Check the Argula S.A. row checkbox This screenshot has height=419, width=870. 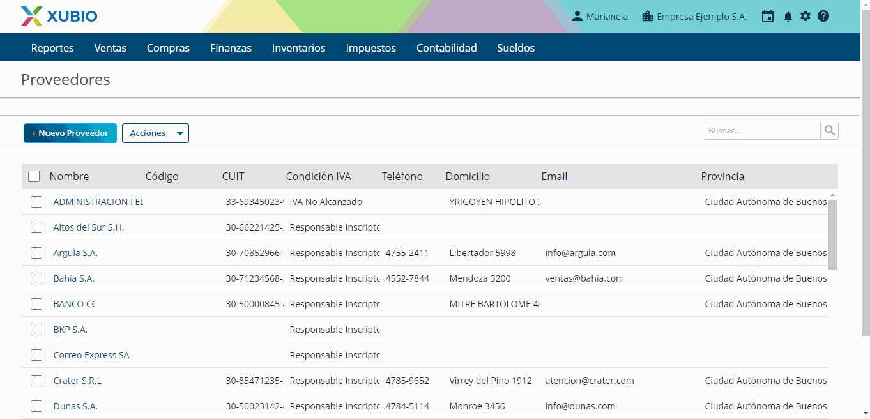(x=36, y=253)
